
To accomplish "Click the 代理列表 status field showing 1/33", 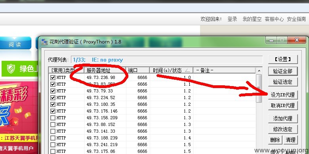I will [167, 60].
